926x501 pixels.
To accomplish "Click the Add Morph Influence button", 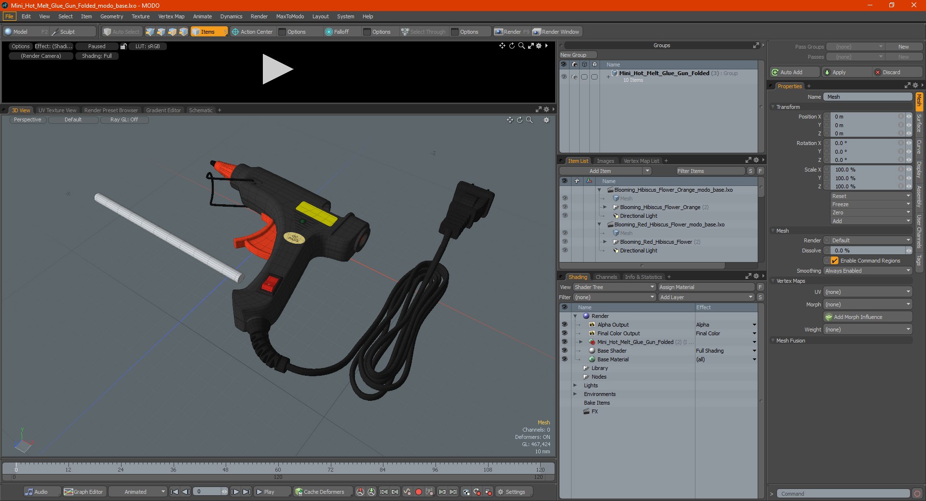I will pos(868,317).
